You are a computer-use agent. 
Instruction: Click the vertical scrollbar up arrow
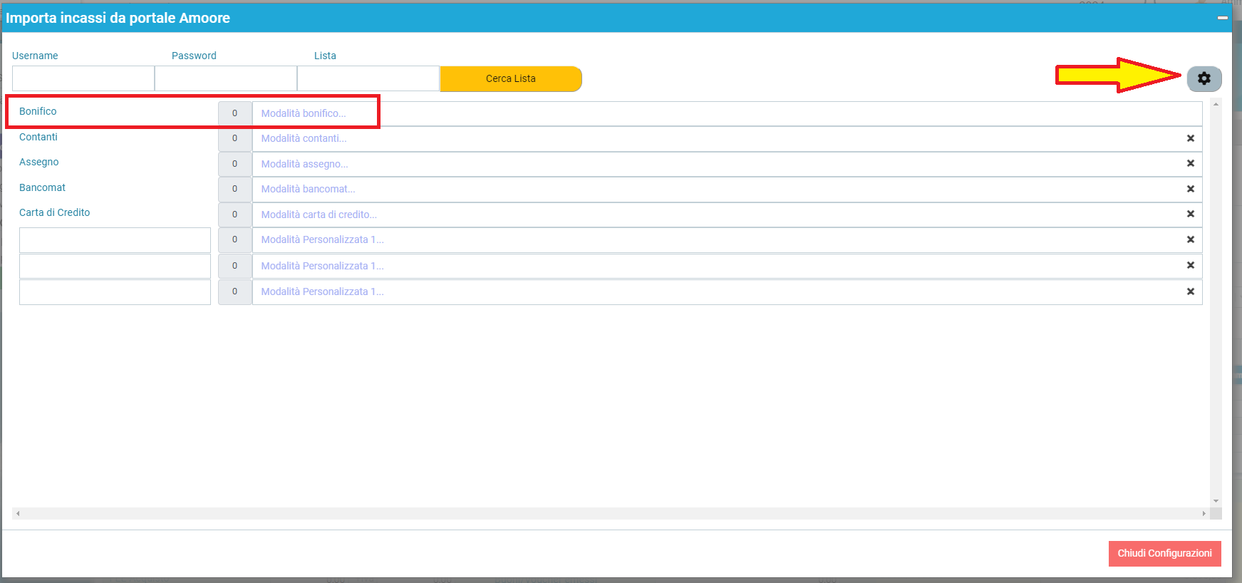tap(1216, 104)
